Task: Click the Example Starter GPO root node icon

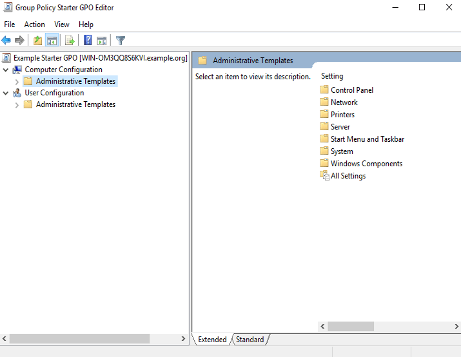Action: 6,58
